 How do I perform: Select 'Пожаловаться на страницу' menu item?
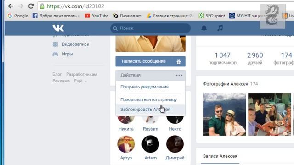150,100
